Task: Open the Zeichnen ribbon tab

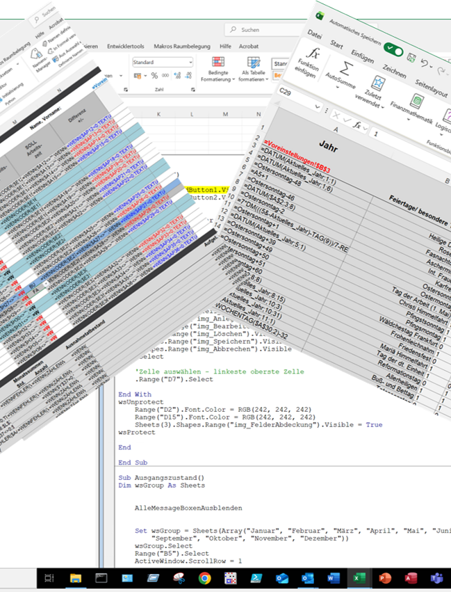Action: pyautogui.click(x=395, y=71)
